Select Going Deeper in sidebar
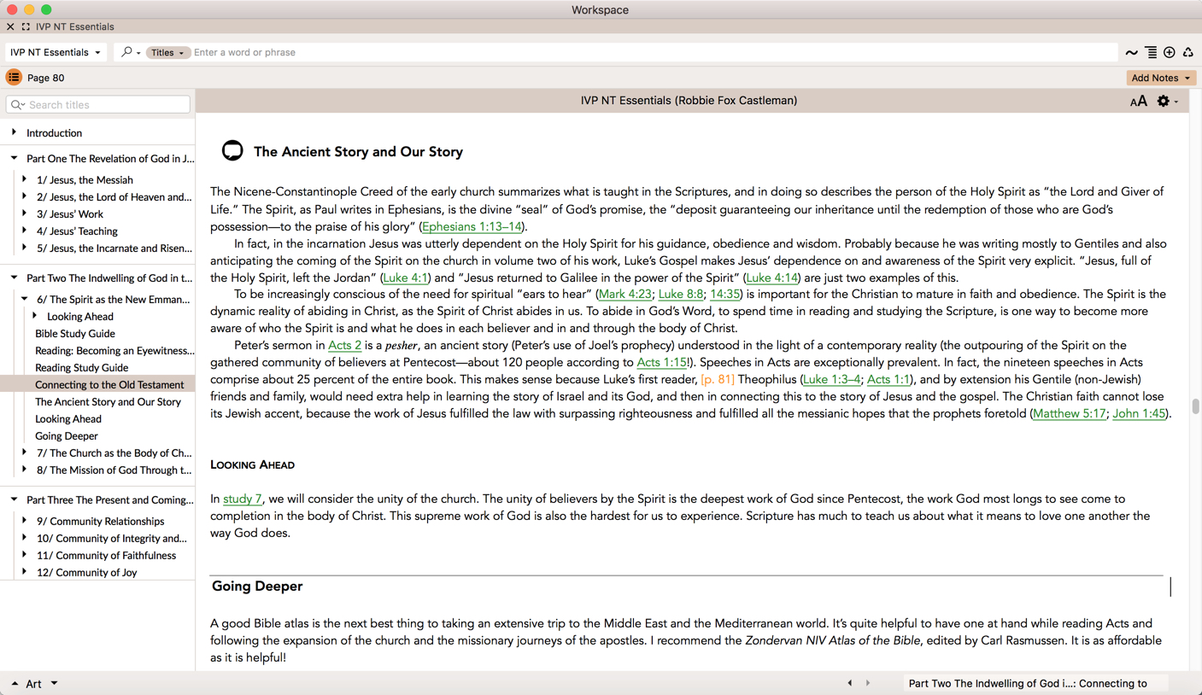Viewport: 1202px width, 695px height. pos(67,436)
